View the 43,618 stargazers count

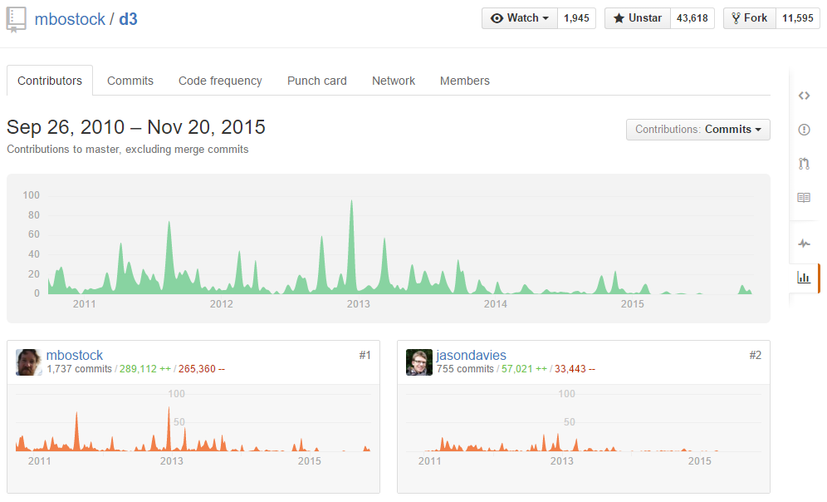tap(692, 18)
